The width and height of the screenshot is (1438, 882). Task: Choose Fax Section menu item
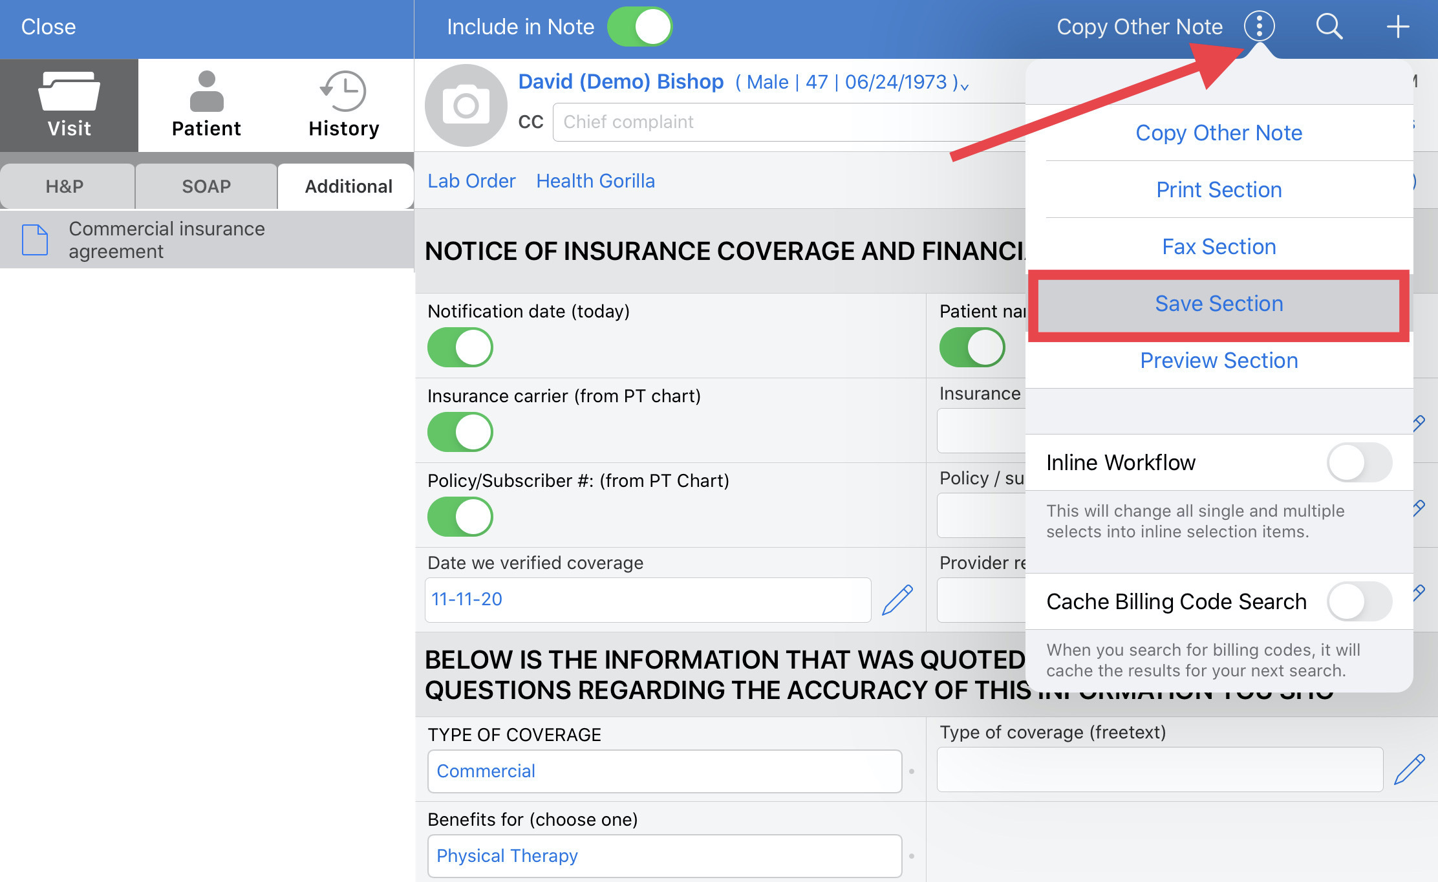pyautogui.click(x=1219, y=246)
